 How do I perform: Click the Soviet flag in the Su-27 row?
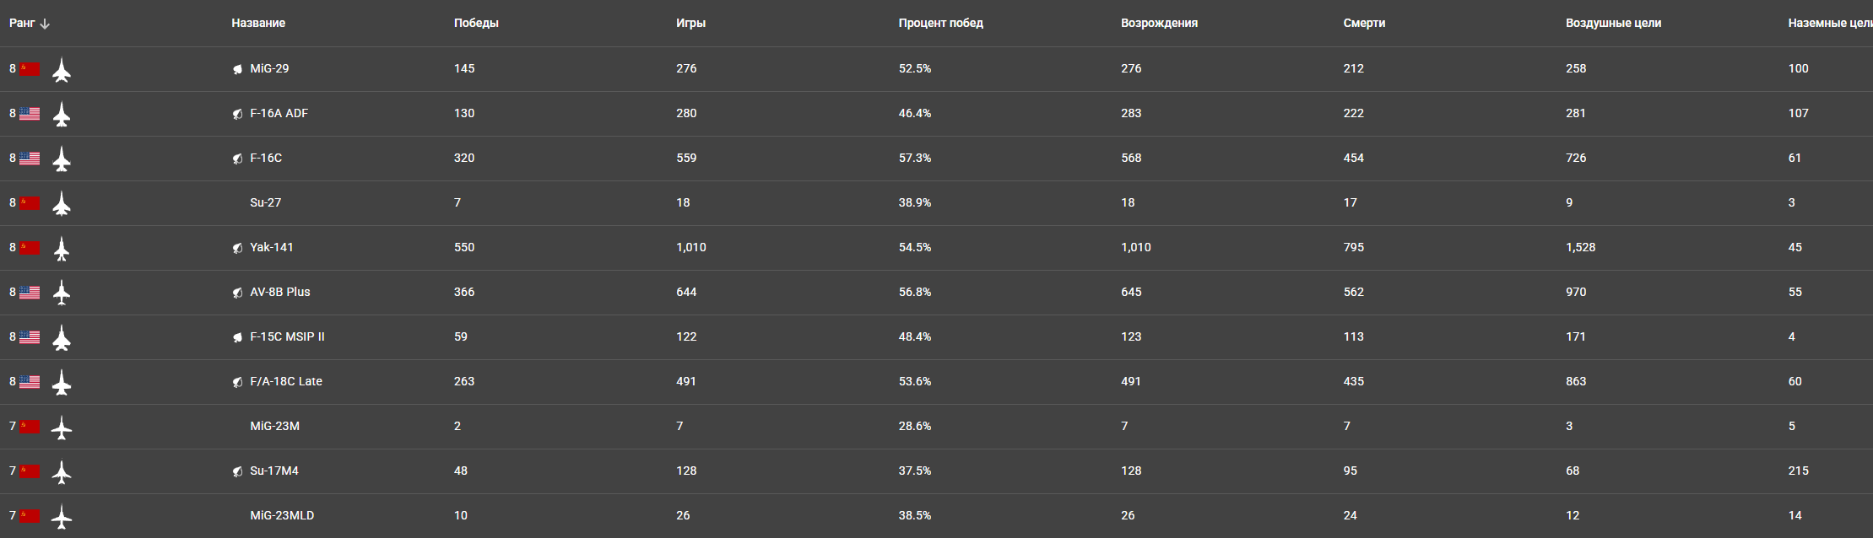30,203
